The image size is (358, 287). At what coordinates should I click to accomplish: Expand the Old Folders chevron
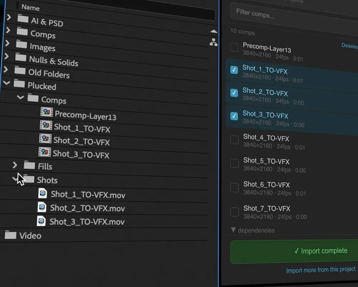tap(6, 69)
